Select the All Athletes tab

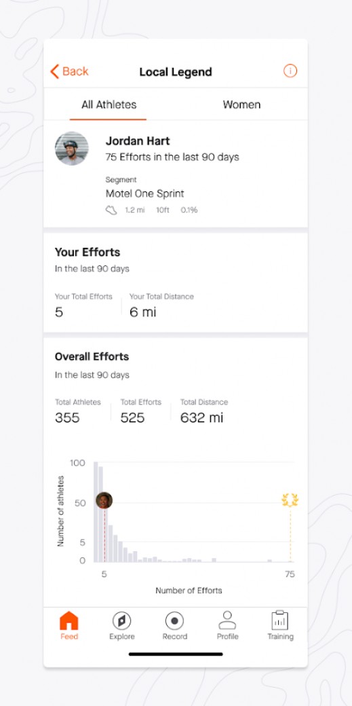[x=109, y=105]
